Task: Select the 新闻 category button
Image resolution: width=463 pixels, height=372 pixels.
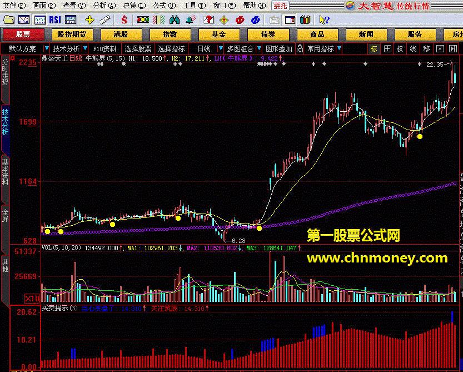Action: click(366, 34)
